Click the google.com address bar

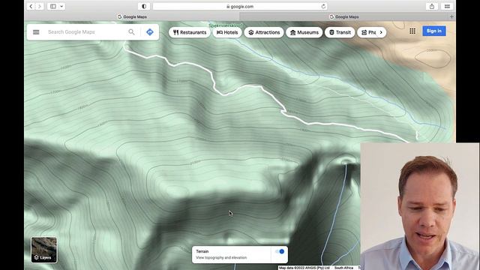click(240, 7)
